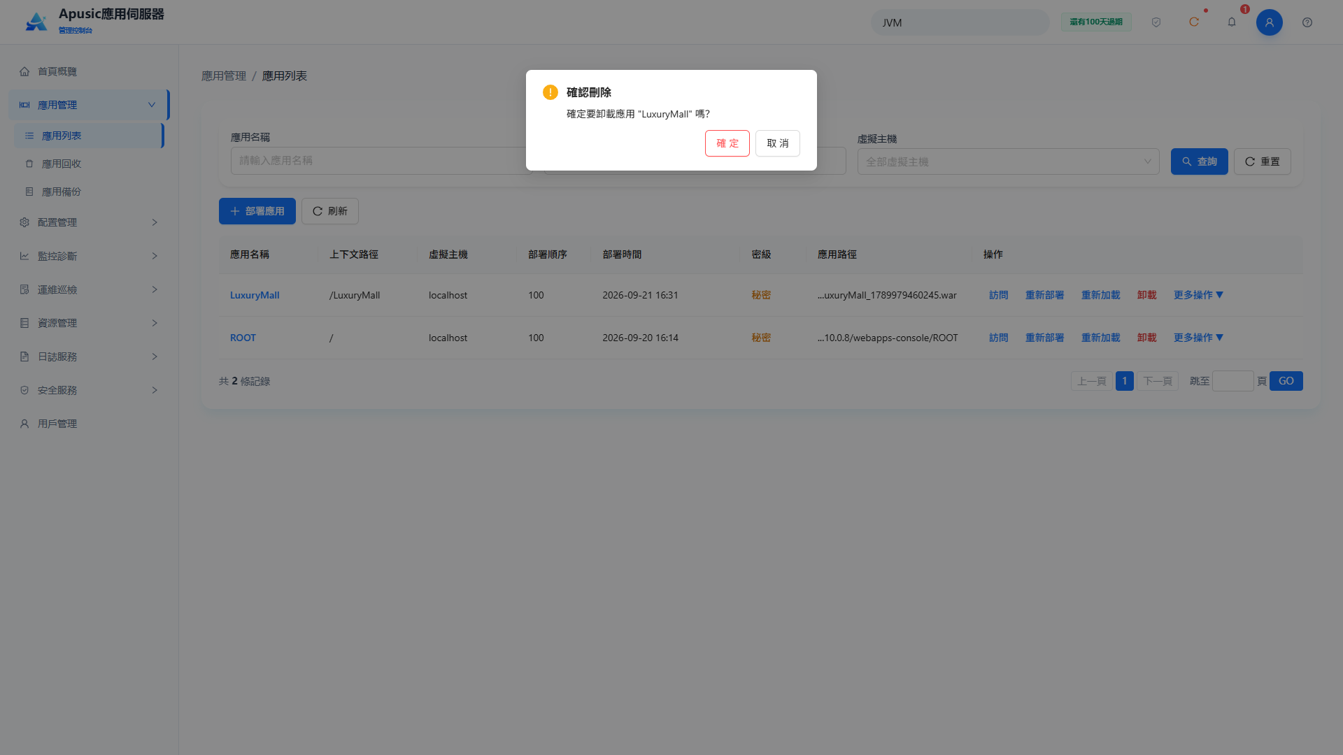Cancel the dialog with 取消
The width and height of the screenshot is (1343, 755).
pos(778,143)
